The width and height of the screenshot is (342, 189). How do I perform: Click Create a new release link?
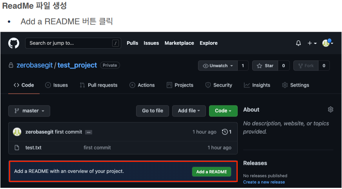[264, 182]
